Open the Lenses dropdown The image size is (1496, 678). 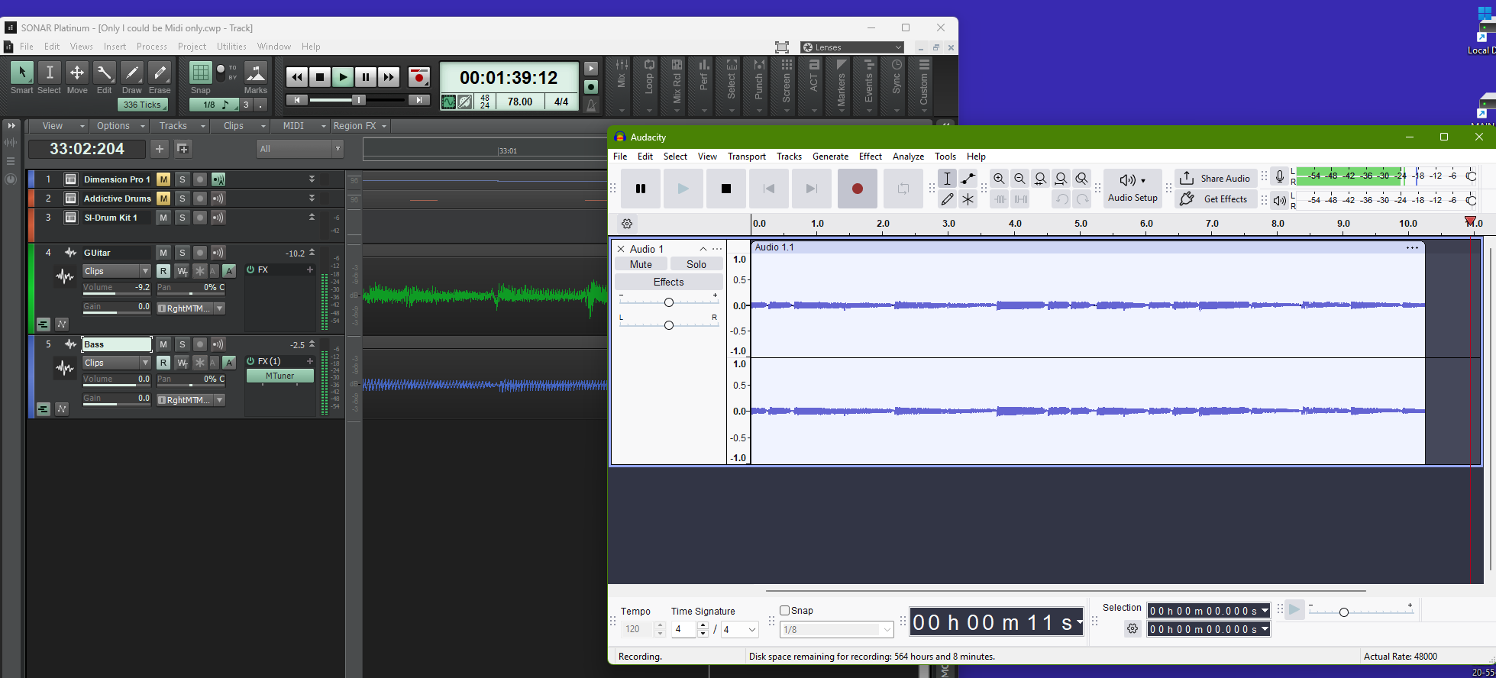(852, 47)
